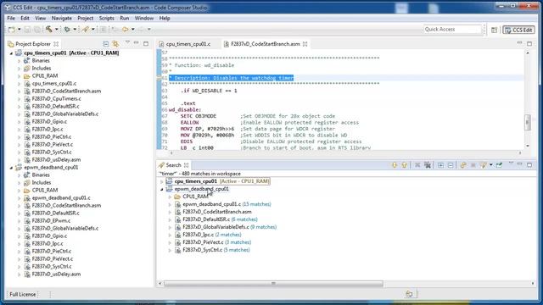Image resolution: width=543 pixels, height=305 pixels.
Task: Click the New toolbar icon
Action: point(12,30)
